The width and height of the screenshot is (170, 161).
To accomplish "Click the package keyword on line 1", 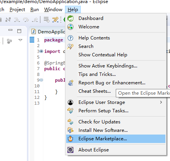I will click(x=53, y=40).
